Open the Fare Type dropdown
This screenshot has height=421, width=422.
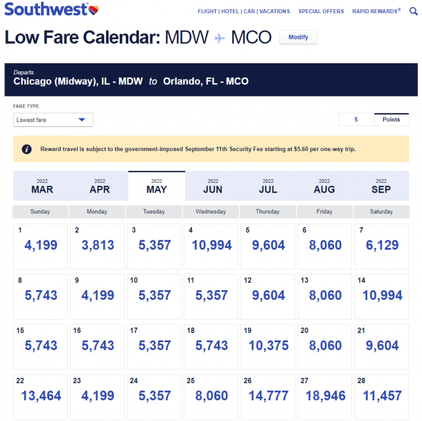click(53, 120)
